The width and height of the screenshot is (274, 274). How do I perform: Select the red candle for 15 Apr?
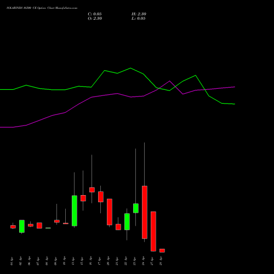click(83, 198)
